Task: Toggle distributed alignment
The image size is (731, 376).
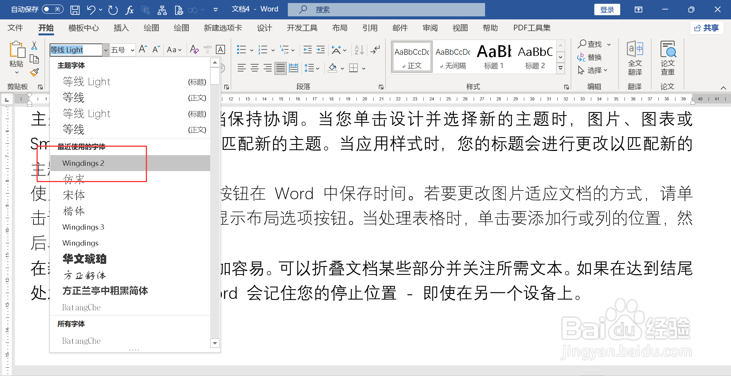Action: click(294, 68)
